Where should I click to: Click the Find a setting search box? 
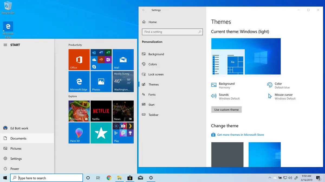tap(172, 32)
